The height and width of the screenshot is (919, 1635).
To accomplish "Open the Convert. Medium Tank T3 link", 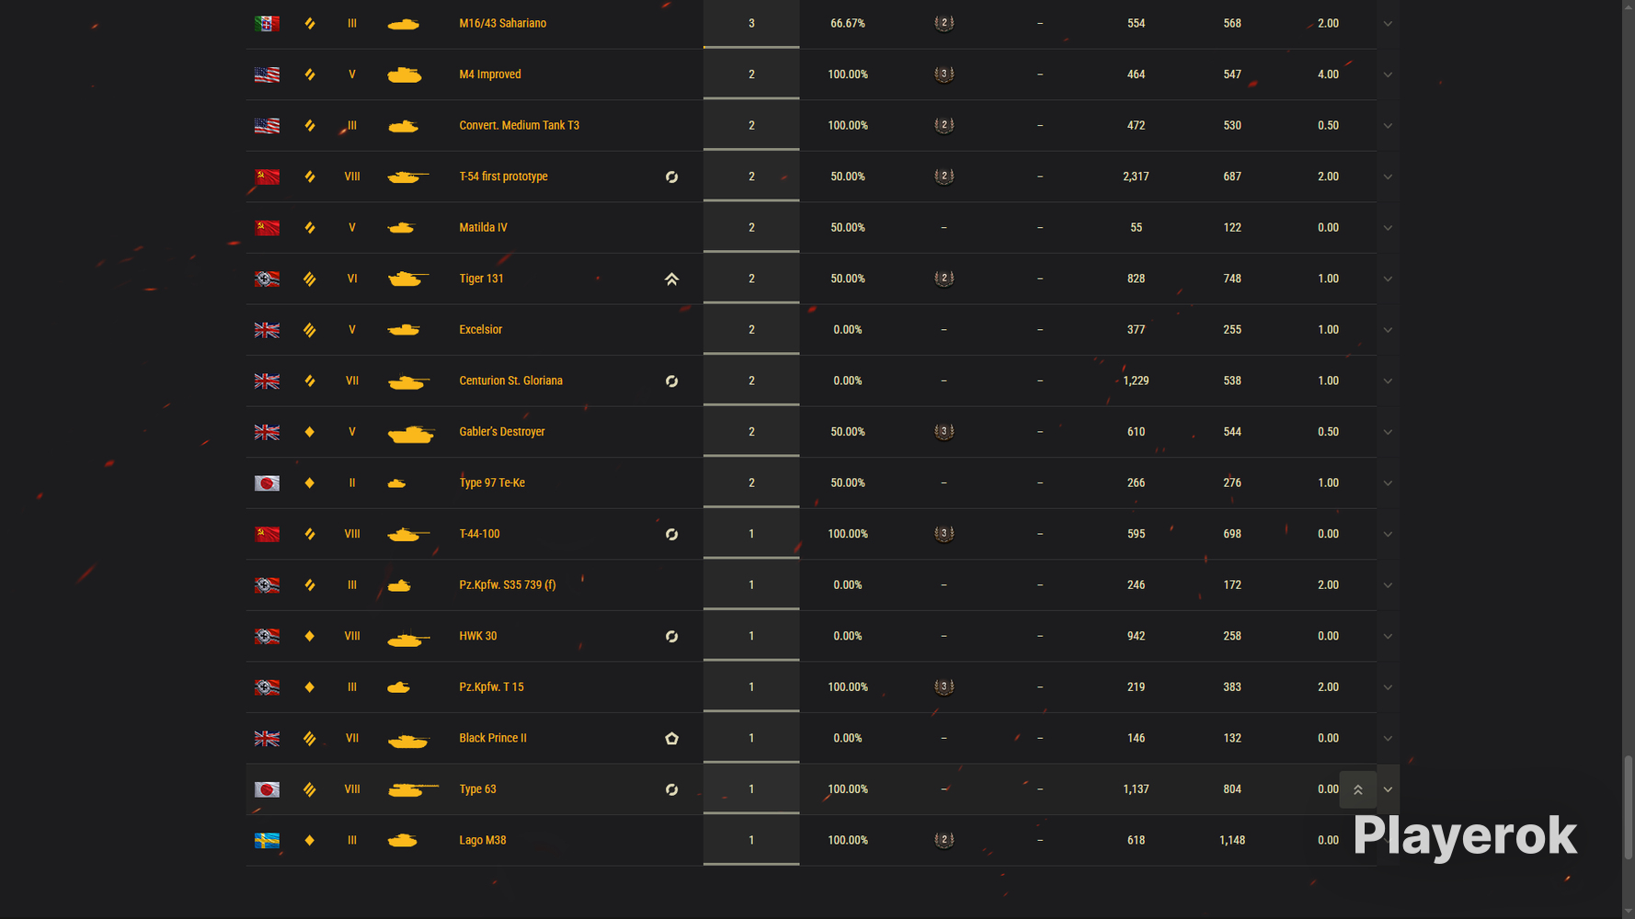I will (519, 125).
